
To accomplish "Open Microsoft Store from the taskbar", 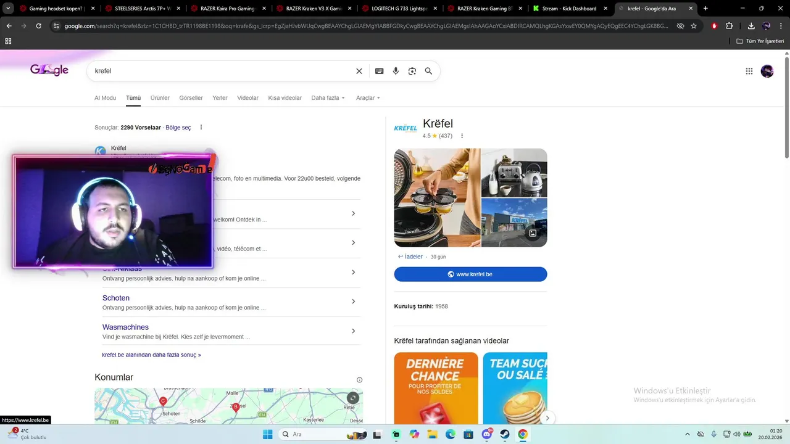I will 468,434.
